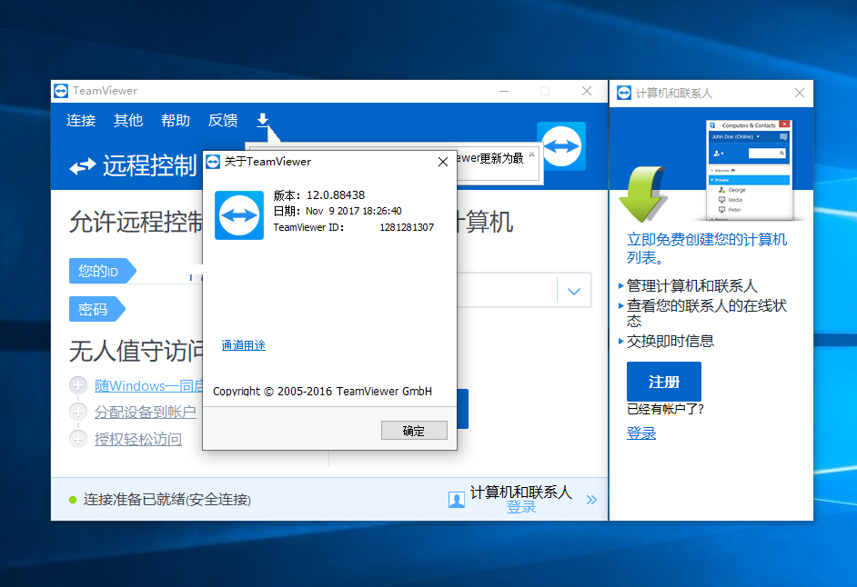Select the TeamViewer ID 1281281307

point(407,227)
